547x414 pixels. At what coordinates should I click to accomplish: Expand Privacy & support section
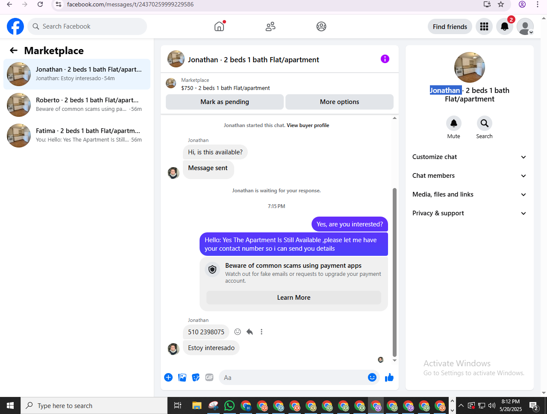470,213
